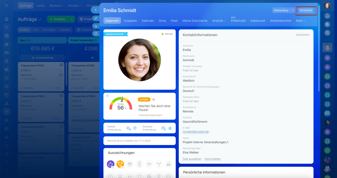Download the Android mobile app
The height and width of the screenshot is (178, 337).
pos(128,128)
